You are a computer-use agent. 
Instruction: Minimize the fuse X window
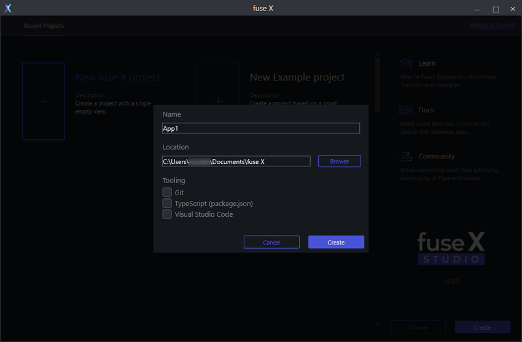(477, 9)
